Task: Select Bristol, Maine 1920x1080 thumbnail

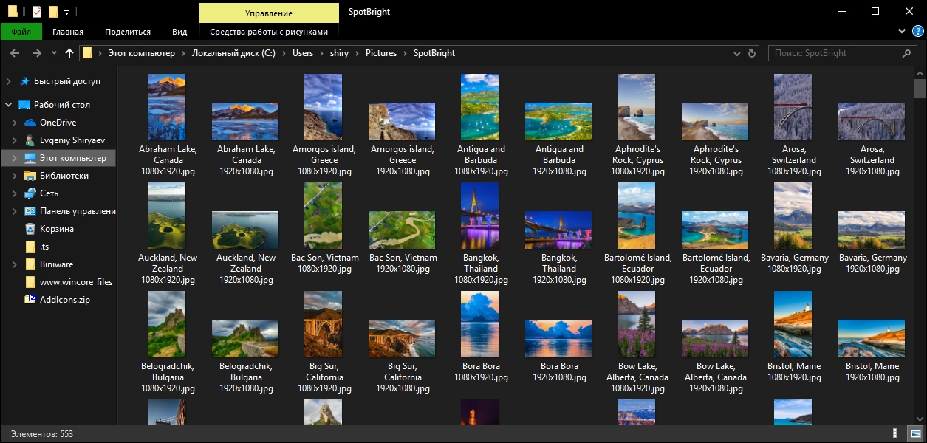Action: pyautogui.click(x=872, y=338)
